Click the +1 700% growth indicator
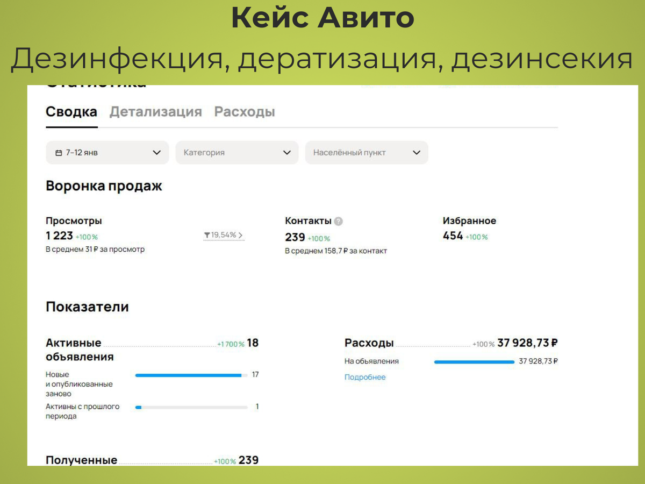Image resolution: width=645 pixels, height=484 pixels. (231, 344)
